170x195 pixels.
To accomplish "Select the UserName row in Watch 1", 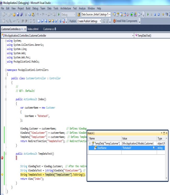I will [110, 148].
